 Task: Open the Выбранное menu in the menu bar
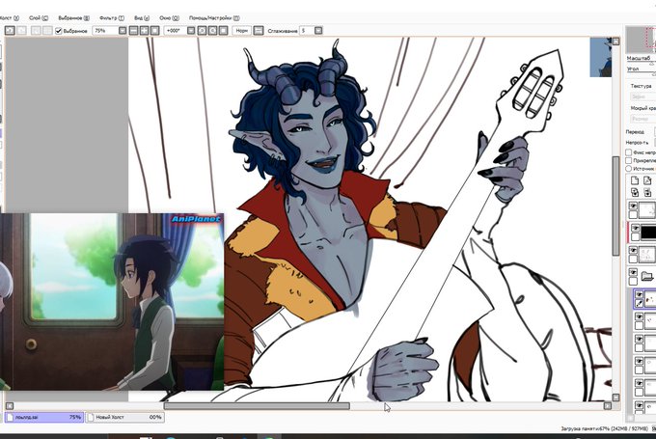pyautogui.click(x=73, y=18)
